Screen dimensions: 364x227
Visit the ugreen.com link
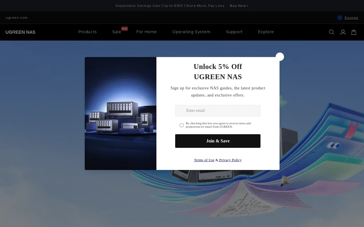pyautogui.click(x=17, y=18)
